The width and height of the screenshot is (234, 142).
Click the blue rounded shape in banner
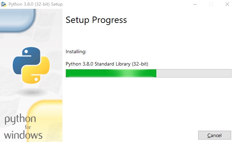tap(18, 20)
